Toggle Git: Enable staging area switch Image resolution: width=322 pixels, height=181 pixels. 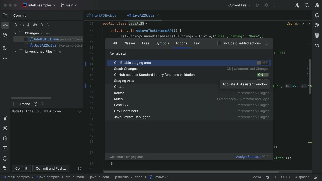[263, 63]
